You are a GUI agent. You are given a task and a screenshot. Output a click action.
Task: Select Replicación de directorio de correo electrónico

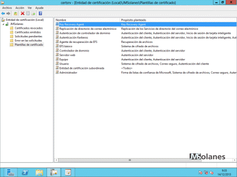[x=88, y=29]
